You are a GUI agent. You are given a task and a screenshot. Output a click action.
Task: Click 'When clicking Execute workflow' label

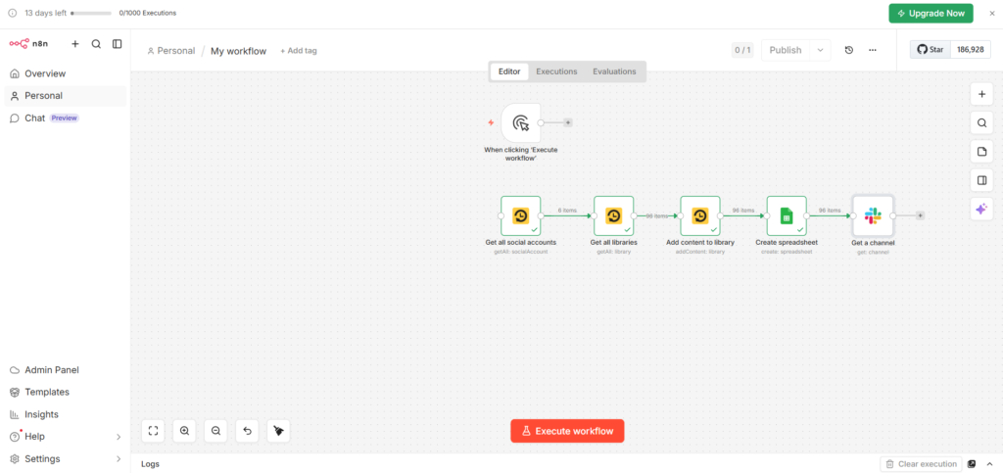[x=520, y=154]
